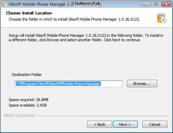Cancel the installation

[x=155, y=124]
